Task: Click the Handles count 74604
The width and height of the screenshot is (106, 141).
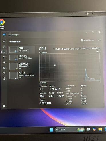Action: click(61, 96)
